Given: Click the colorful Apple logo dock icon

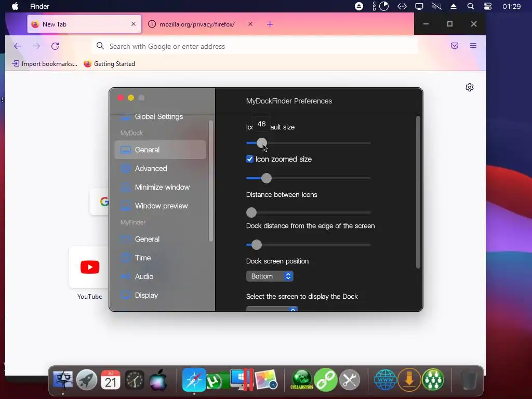Looking at the screenshot, I should [x=158, y=380].
